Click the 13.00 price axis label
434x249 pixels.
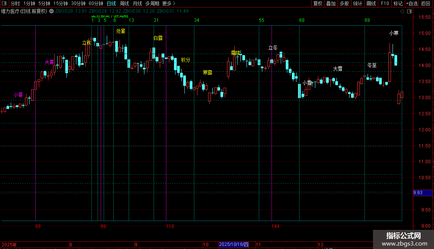424,97
